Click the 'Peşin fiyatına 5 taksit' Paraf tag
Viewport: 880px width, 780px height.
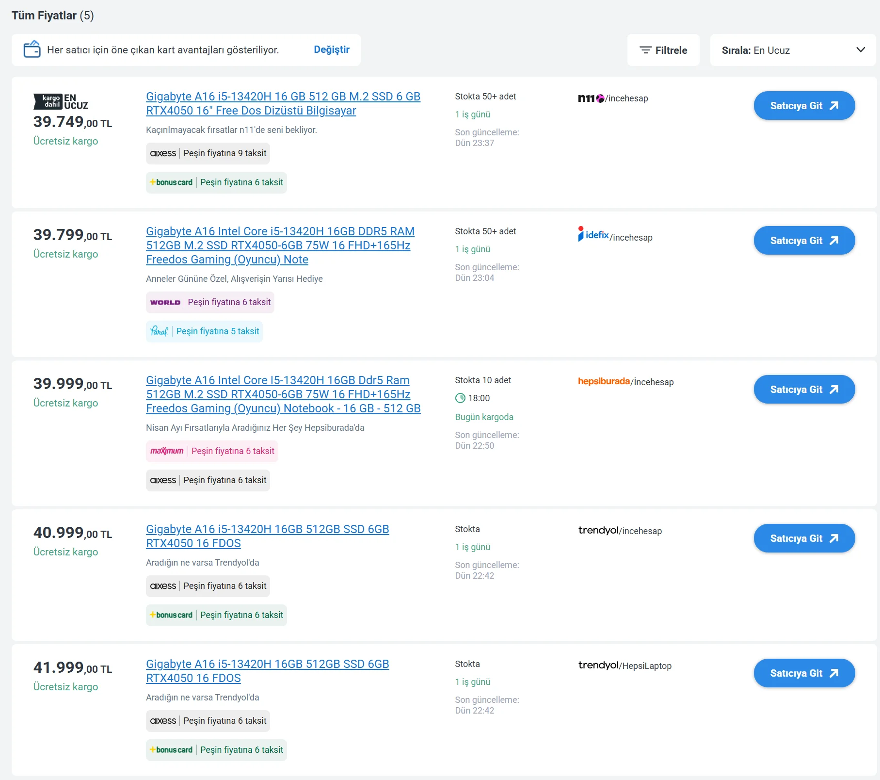[204, 331]
